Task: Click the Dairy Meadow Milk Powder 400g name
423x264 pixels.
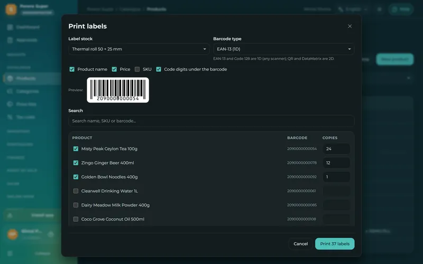Action: [115, 205]
